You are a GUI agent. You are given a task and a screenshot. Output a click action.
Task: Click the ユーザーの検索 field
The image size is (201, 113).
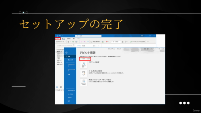pyautogui.click(x=116, y=42)
